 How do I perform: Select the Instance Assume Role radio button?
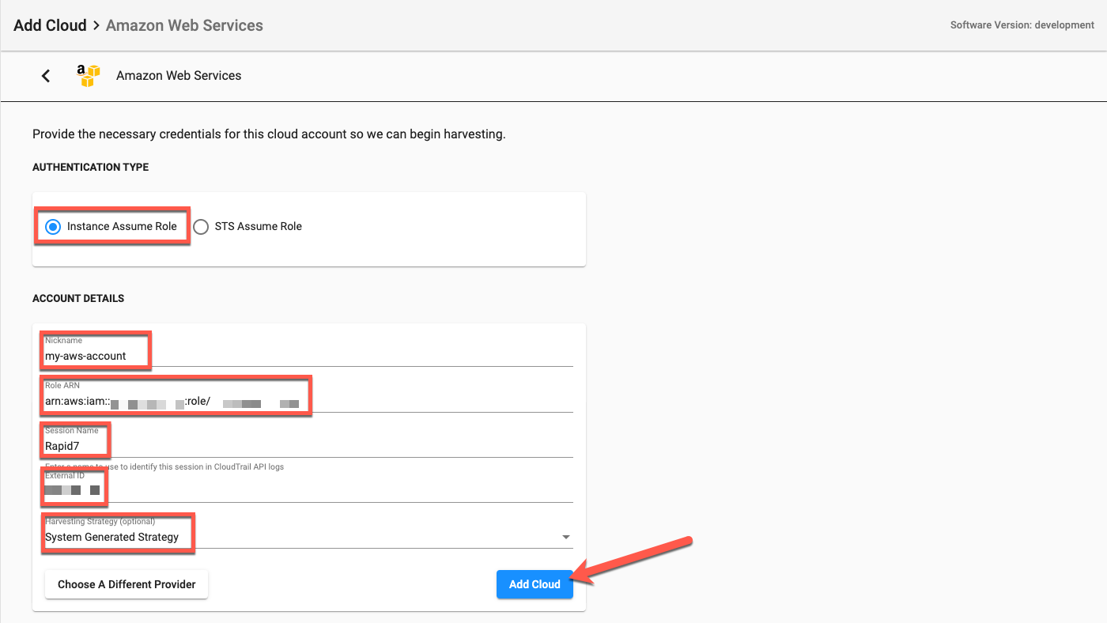tap(53, 227)
